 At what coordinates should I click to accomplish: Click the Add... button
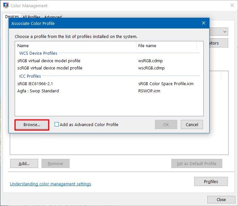click(x=24, y=163)
